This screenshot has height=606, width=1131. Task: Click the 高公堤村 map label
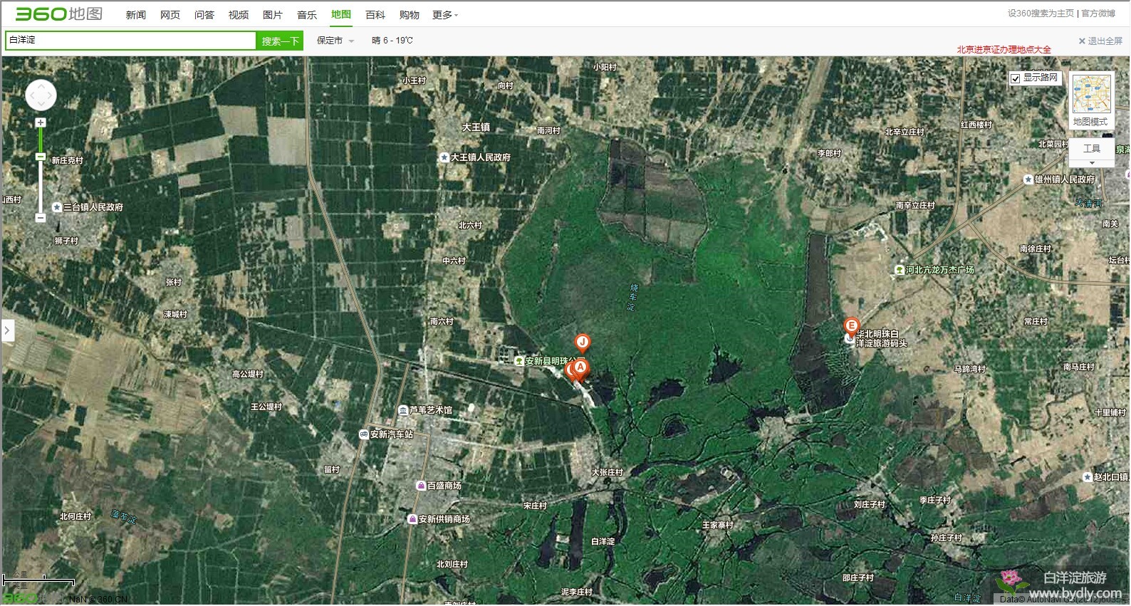[x=248, y=375]
